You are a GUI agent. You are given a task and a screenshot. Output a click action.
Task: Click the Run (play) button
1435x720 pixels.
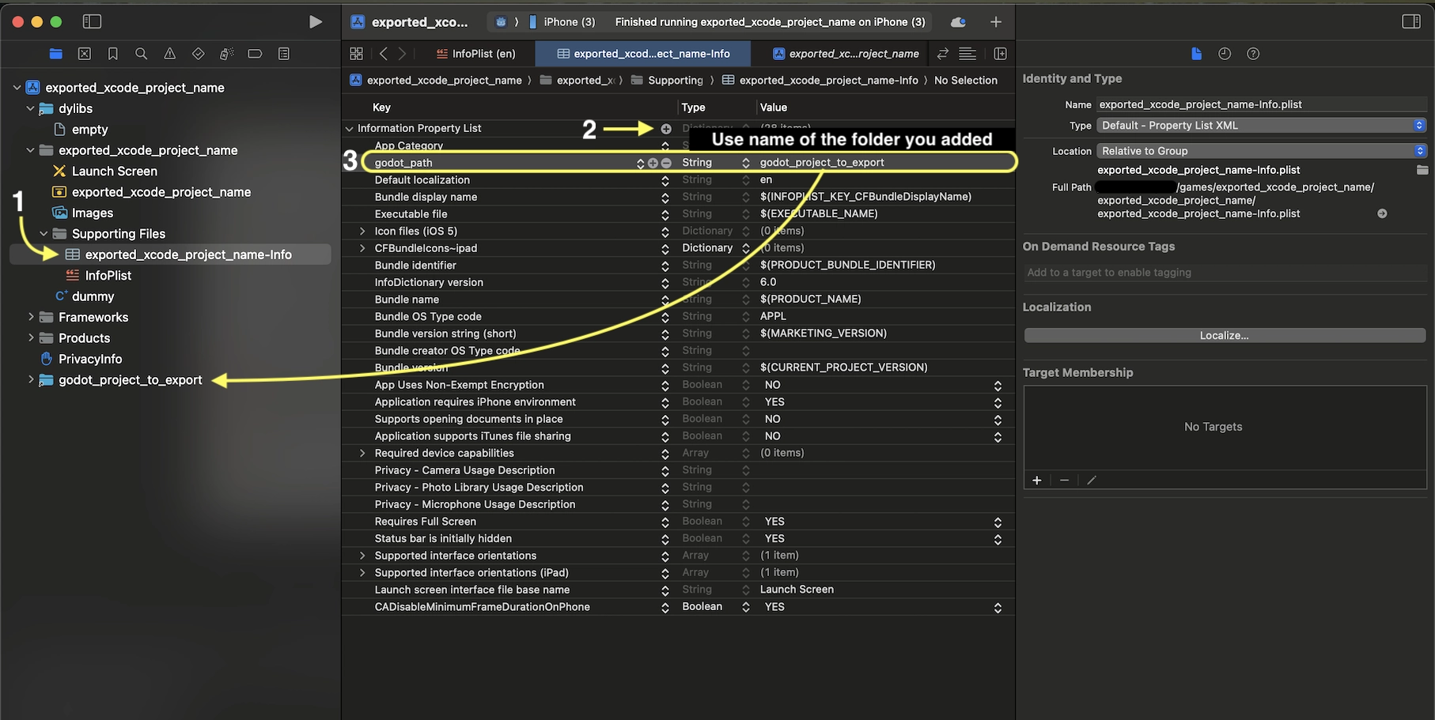(315, 22)
